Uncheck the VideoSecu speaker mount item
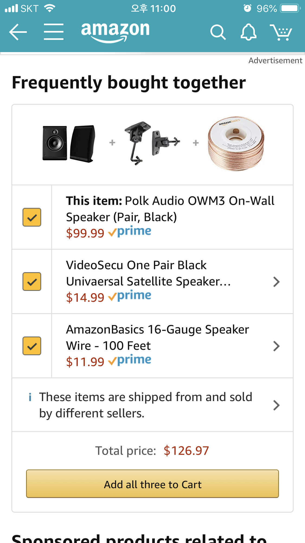This screenshot has height=543, width=305. (x=32, y=281)
